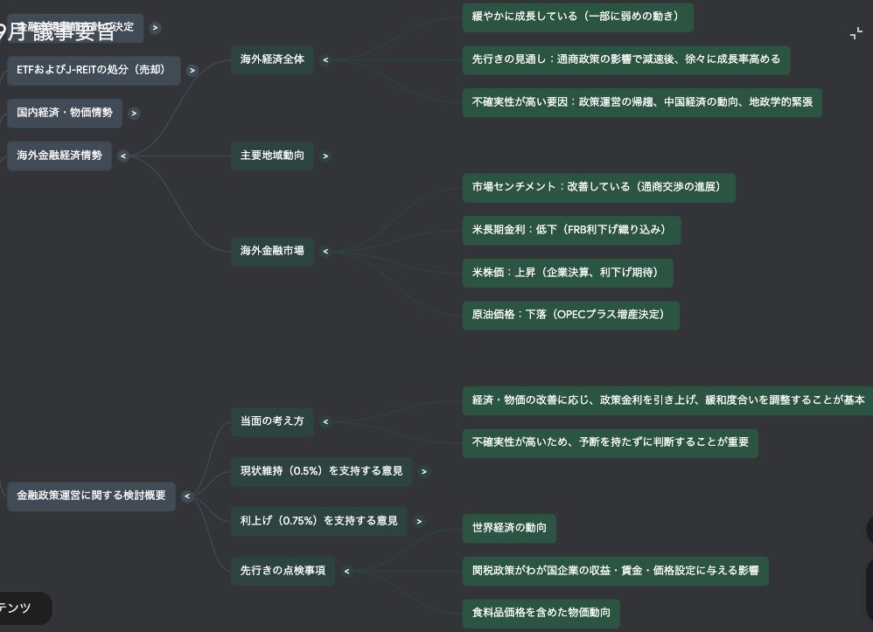Viewport: 873px width, 632px height.
Task: Select the 金融政策運営に関する検討概要 node
Action: [x=91, y=496]
